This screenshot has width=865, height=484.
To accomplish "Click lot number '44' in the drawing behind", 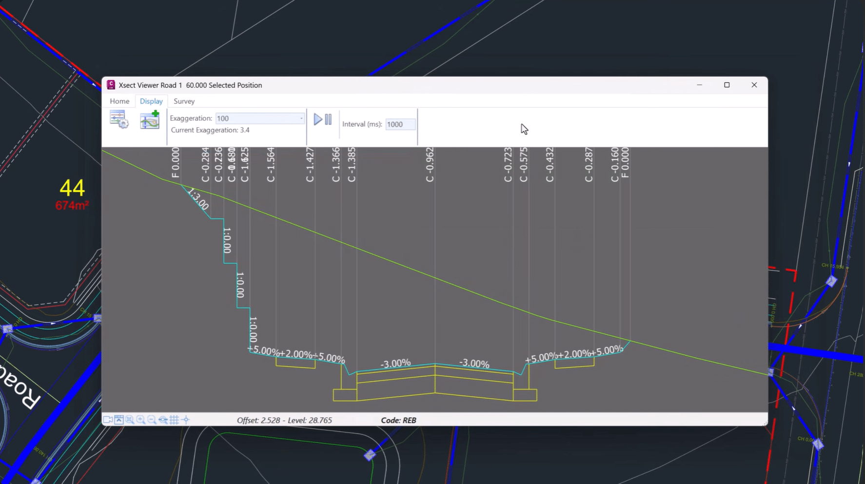I will pos(72,188).
